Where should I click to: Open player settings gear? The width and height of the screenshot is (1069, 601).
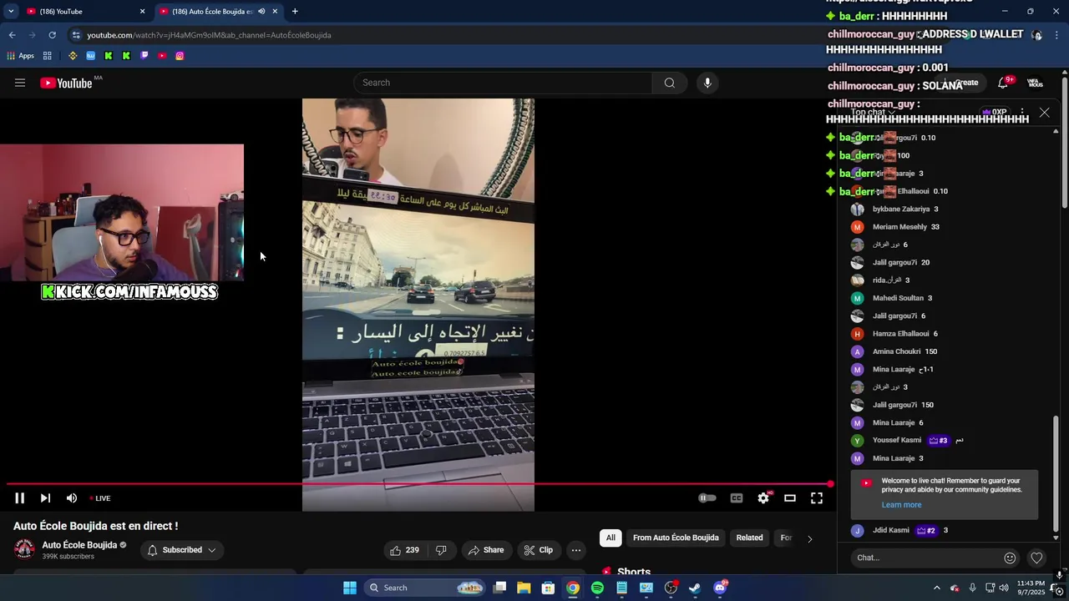click(763, 498)
